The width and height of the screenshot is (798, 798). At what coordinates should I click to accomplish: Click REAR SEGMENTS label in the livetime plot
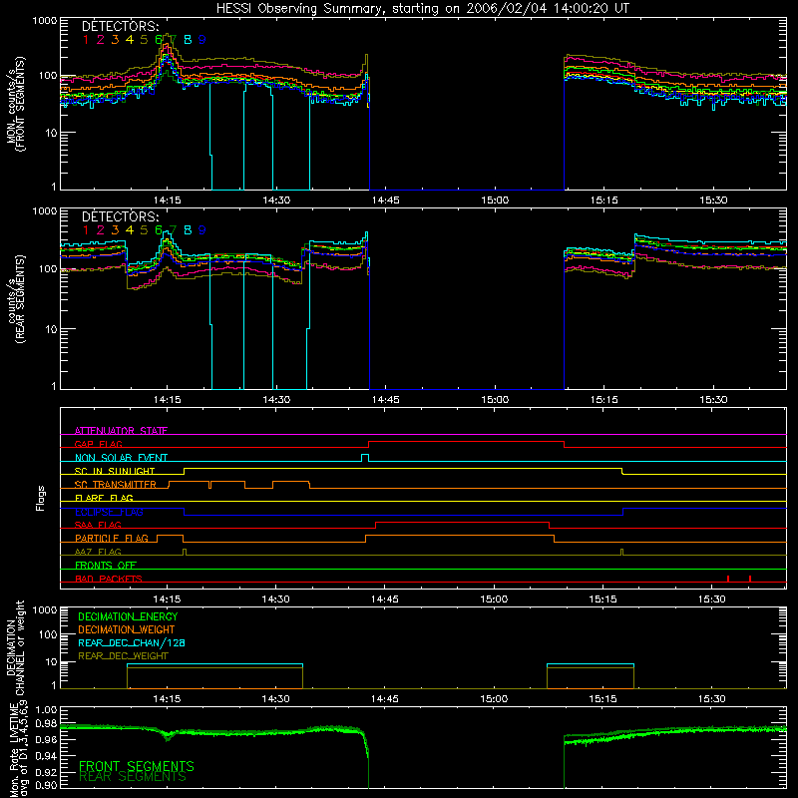(x=133, y=777)
